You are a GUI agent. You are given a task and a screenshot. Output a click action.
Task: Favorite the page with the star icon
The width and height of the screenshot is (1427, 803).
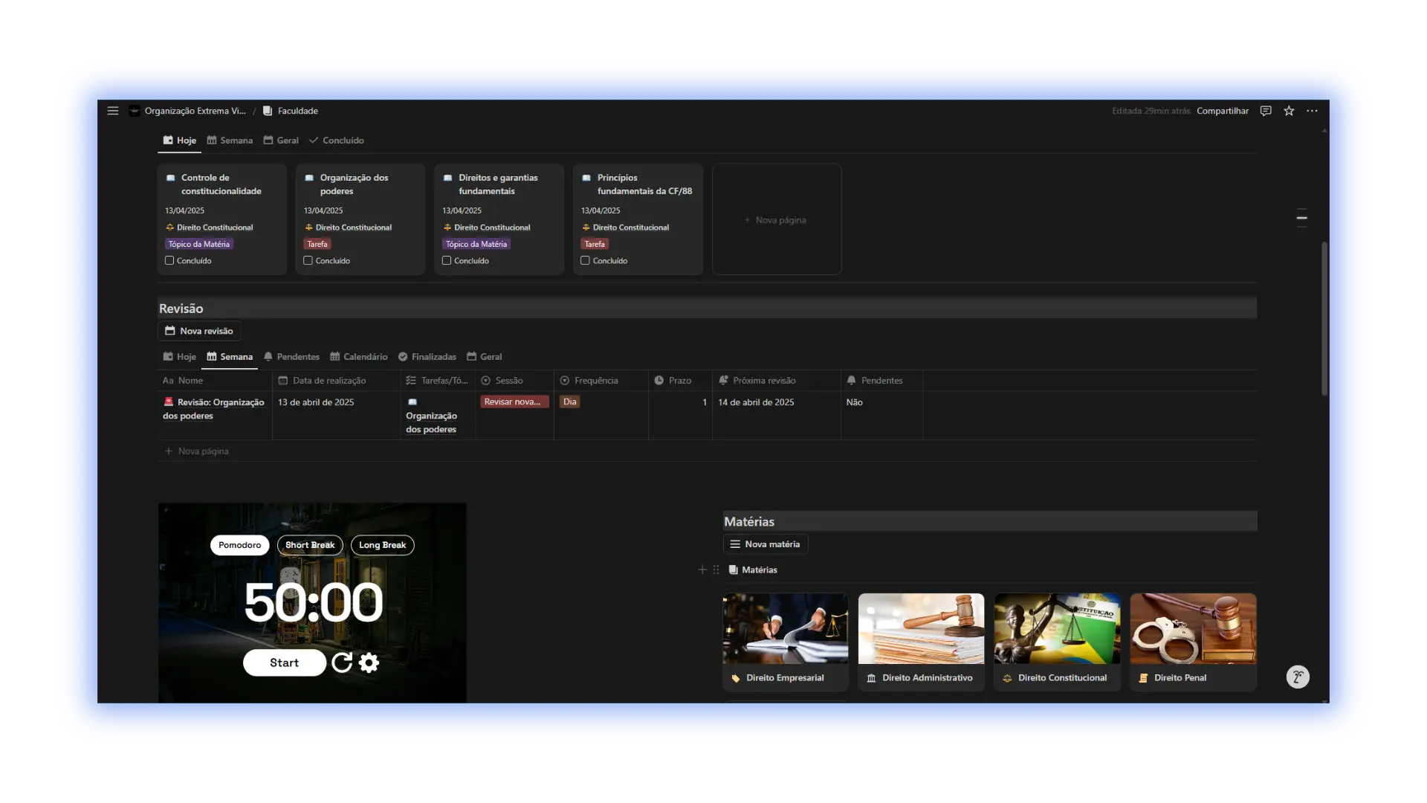click(1289, 111)
